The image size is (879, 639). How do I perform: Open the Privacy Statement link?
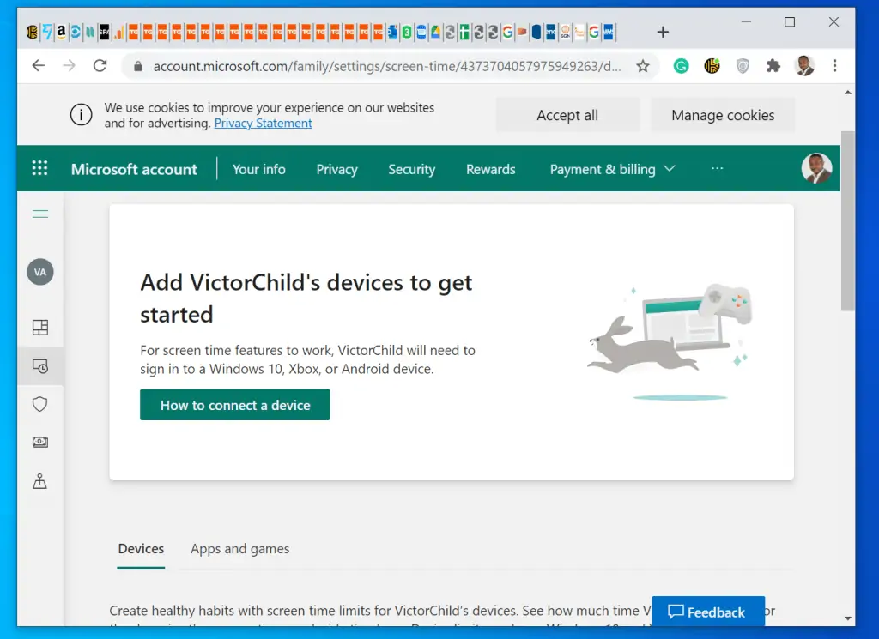coord(263,124)
